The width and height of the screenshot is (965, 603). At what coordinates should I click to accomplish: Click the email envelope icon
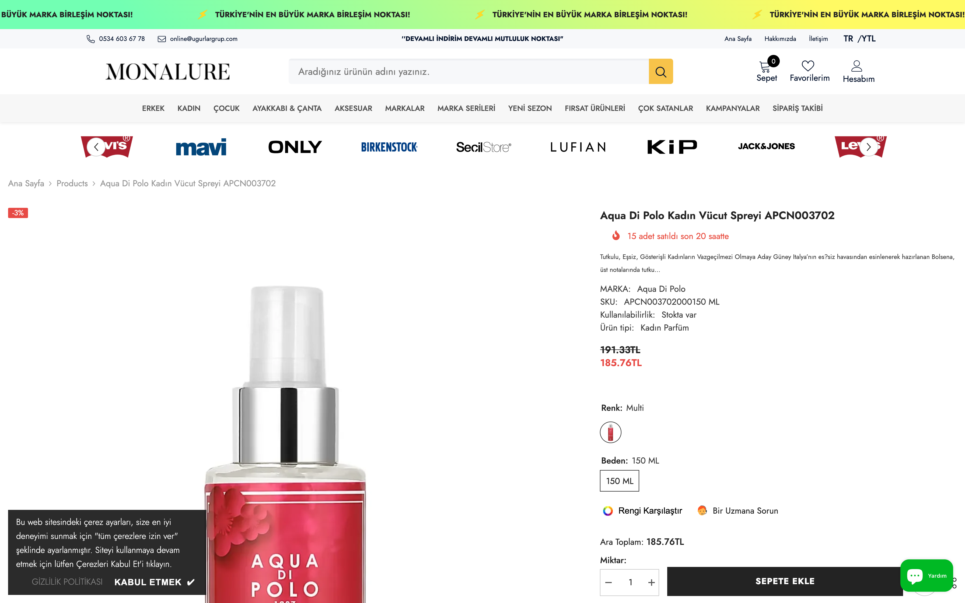coord(162,39)
